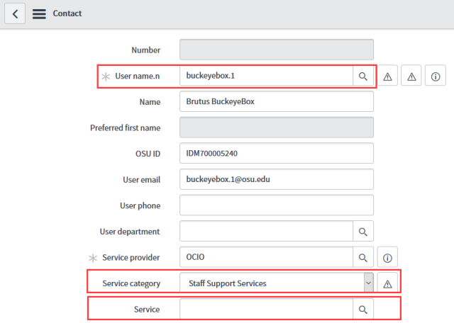Focus the User department input
The width and height of the screenshot is (454, 323).
point(266,231)
